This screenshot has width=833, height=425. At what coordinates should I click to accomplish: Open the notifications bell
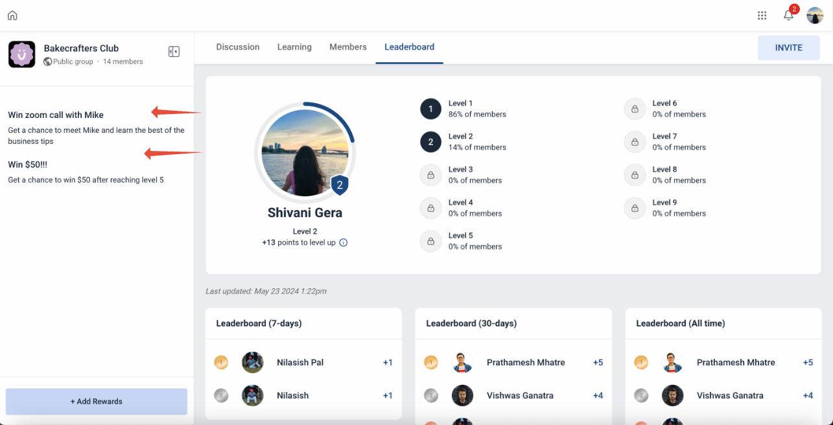(788, 16)
